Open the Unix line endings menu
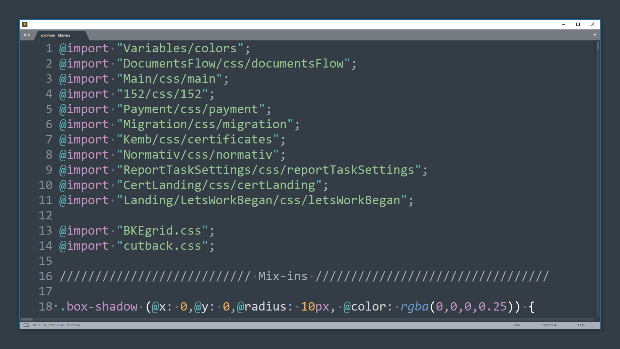The image size is (620, 349). (x=517, y=325)
